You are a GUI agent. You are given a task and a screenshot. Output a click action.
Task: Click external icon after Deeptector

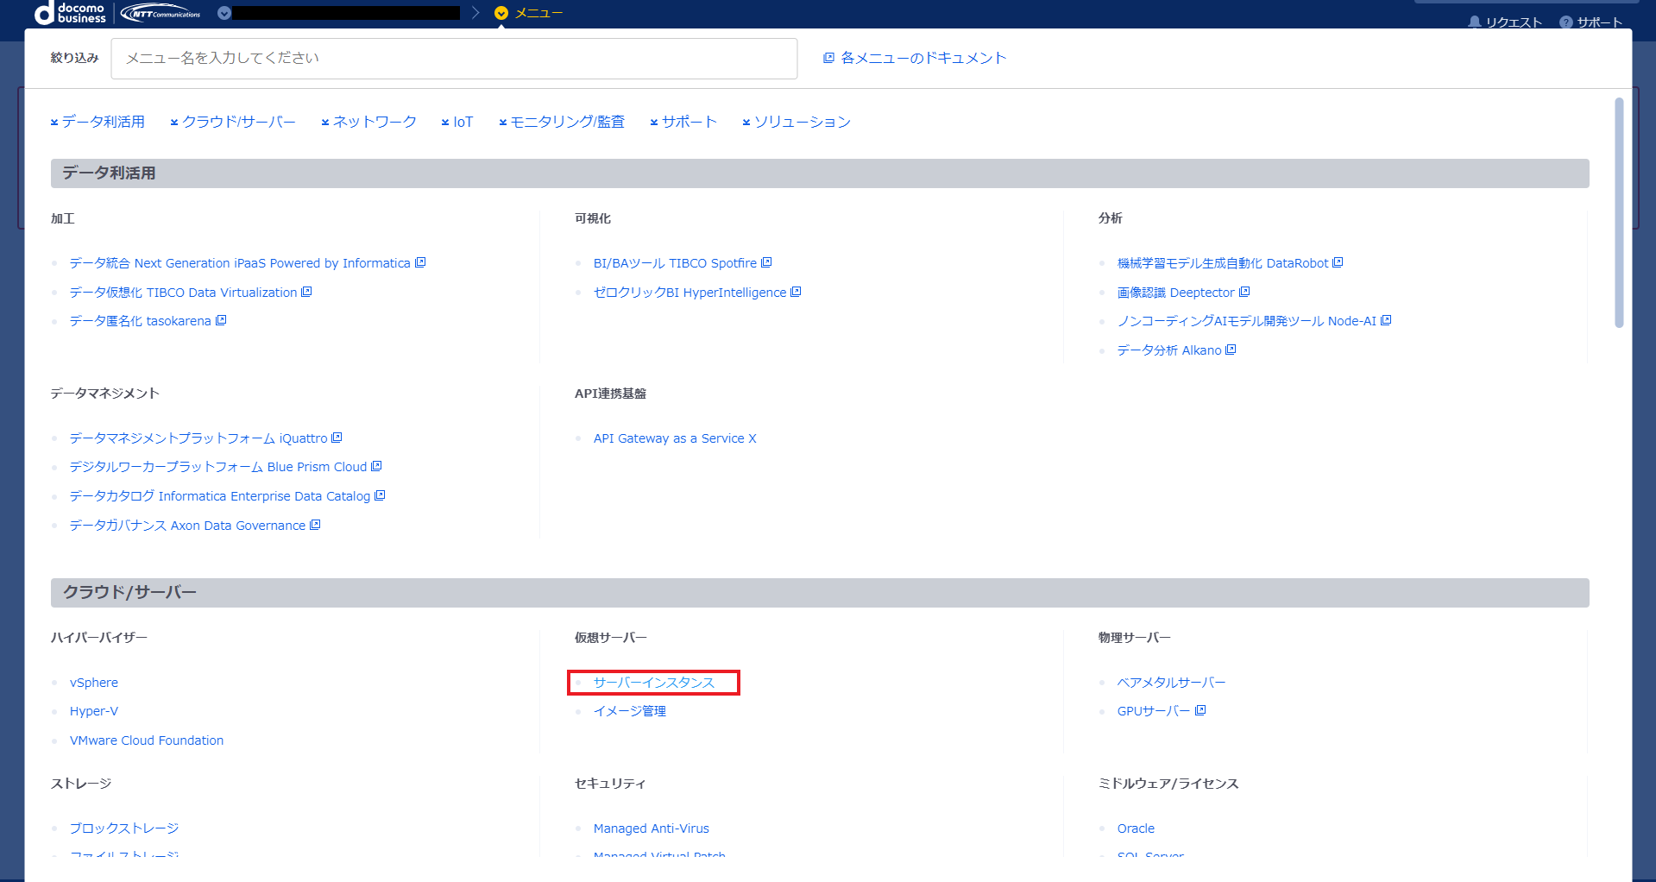coord(1244,292)
